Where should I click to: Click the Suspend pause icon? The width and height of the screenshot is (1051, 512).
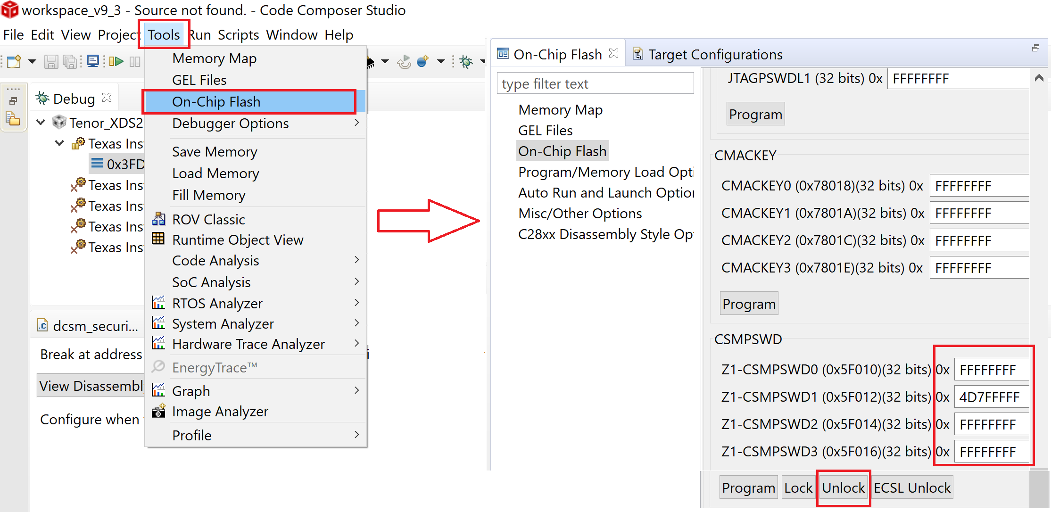(x=135, y=61)
